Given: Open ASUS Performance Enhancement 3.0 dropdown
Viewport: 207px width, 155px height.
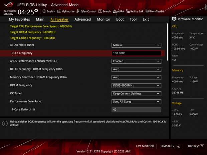Looking at the screenshot, I should pyautogui.click(x=136, y=61).
